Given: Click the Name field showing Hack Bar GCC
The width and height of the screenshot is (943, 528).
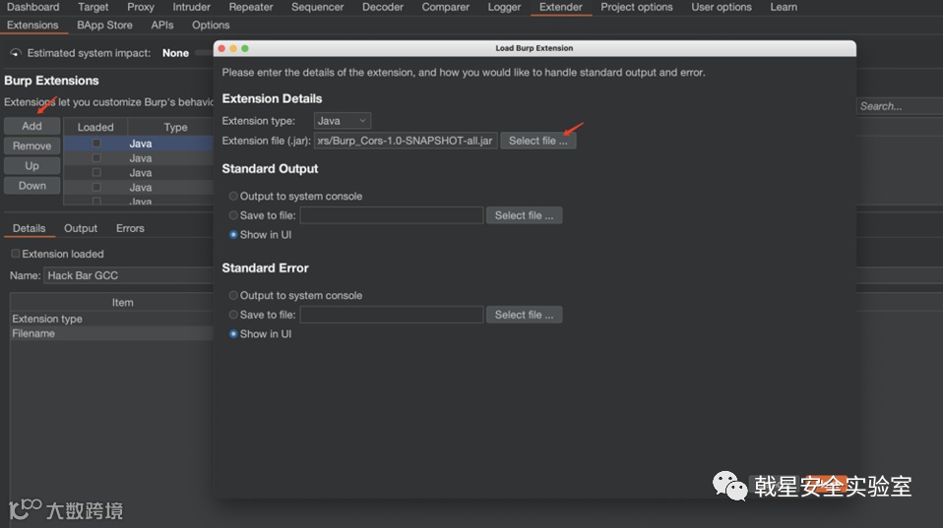Looking at the screenshot, I should coord(128,275).
